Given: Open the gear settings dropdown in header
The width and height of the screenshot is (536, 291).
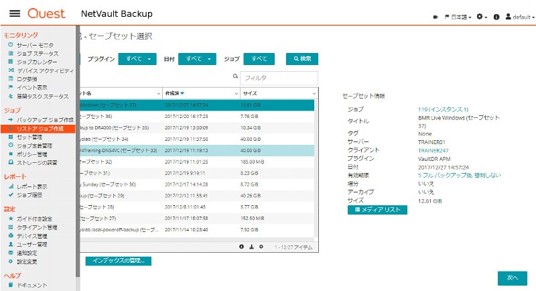Looking at the screenshot, I should point(482,16).
